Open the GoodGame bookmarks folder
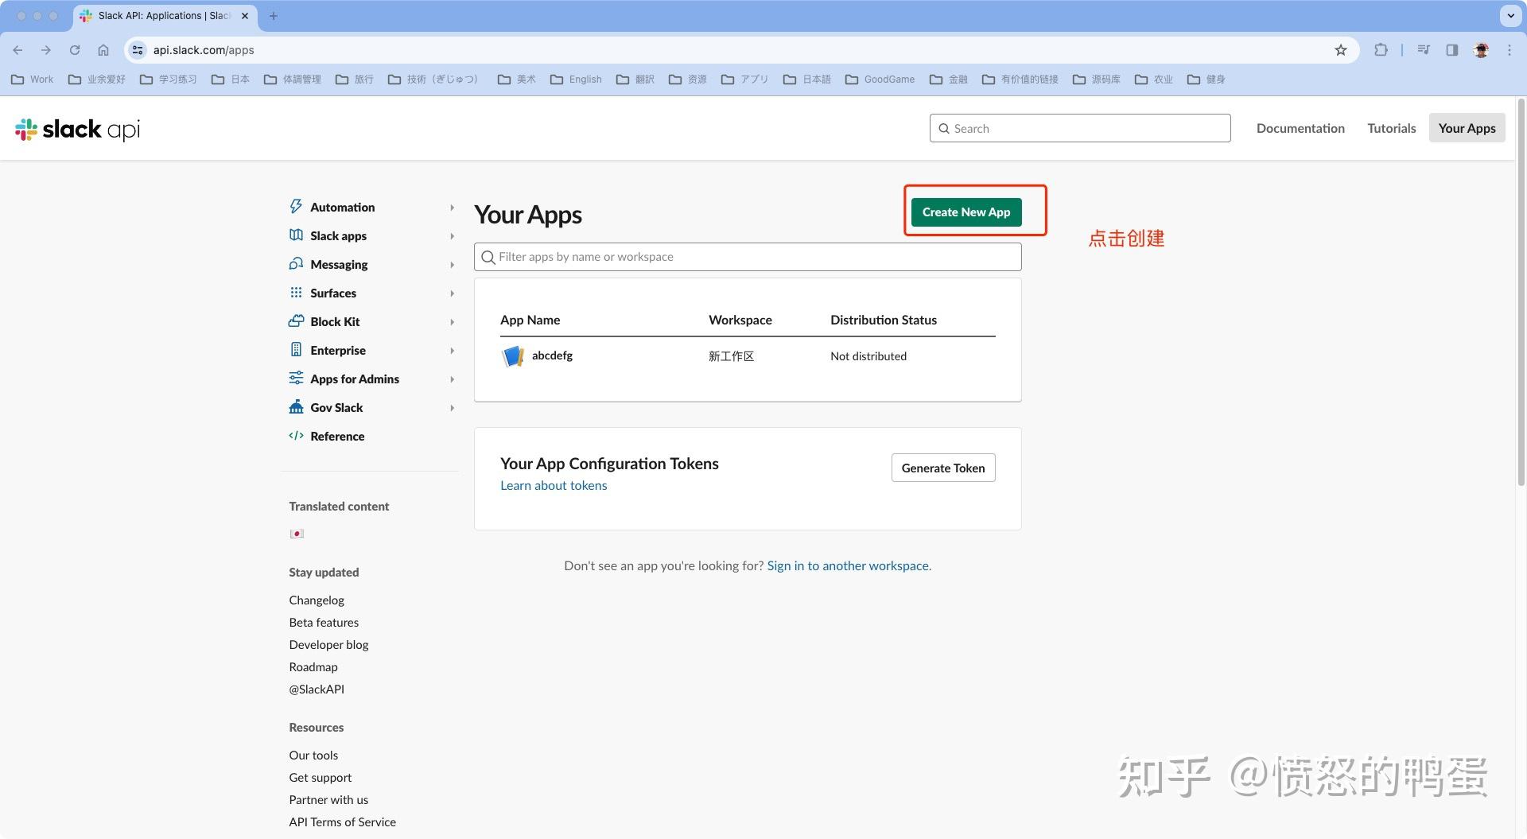 click(x=880, y=80)
